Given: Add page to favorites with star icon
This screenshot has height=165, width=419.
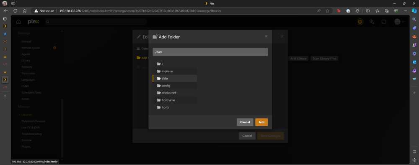Looking at the screenshot, I should tap(327, 11).
